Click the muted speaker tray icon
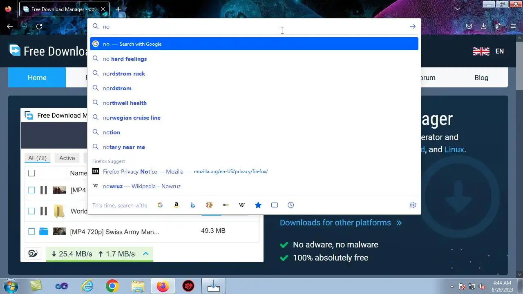The image size is (523, 294). click(482, 286)
